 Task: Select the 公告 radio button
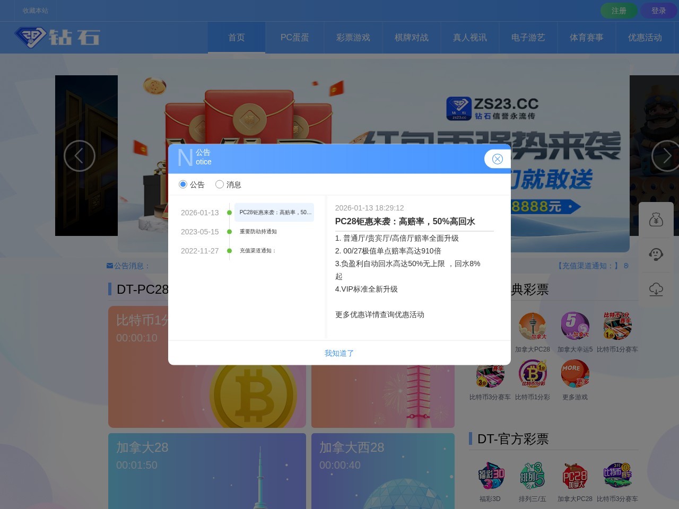(183, 185)
